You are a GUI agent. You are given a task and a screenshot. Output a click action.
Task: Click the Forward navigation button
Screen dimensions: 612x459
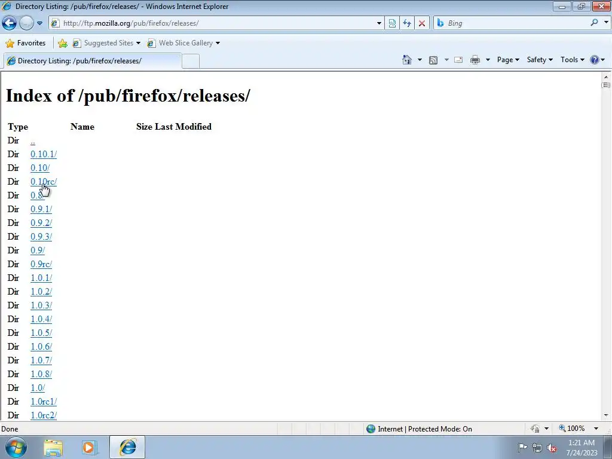pyautogui.click(x=26, y=23)
